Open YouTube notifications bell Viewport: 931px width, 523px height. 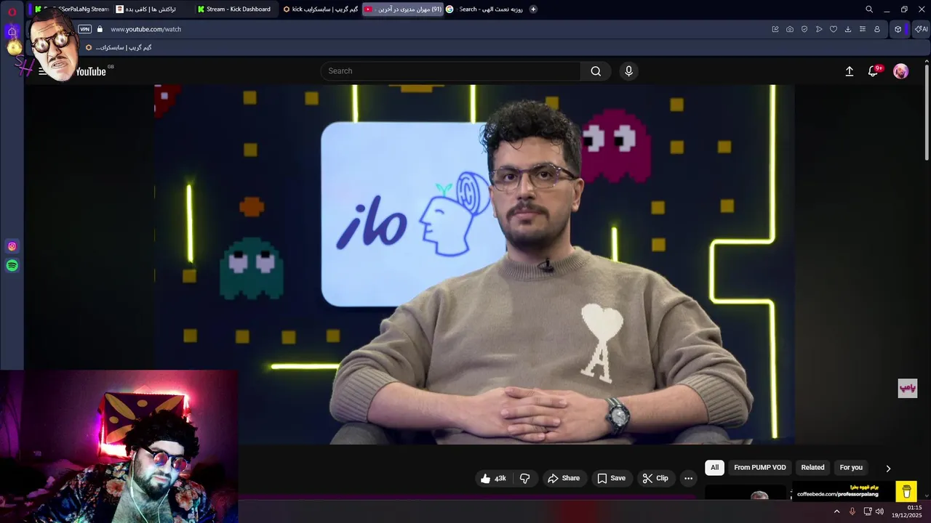point(874,71)
